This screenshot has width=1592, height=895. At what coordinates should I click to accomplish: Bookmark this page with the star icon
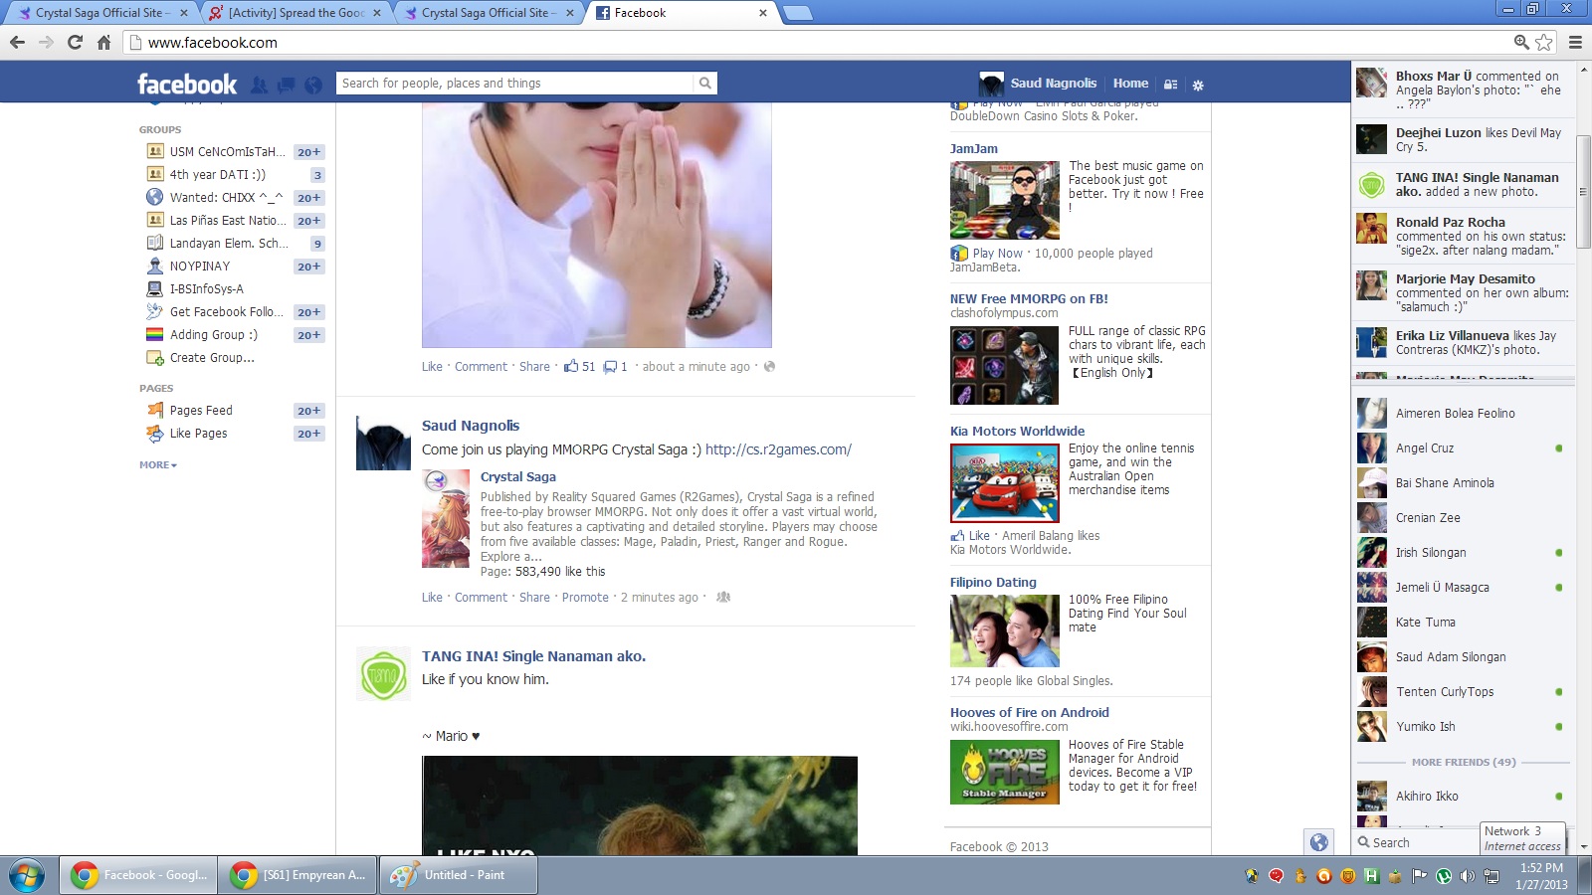[x=1543, y=42]
